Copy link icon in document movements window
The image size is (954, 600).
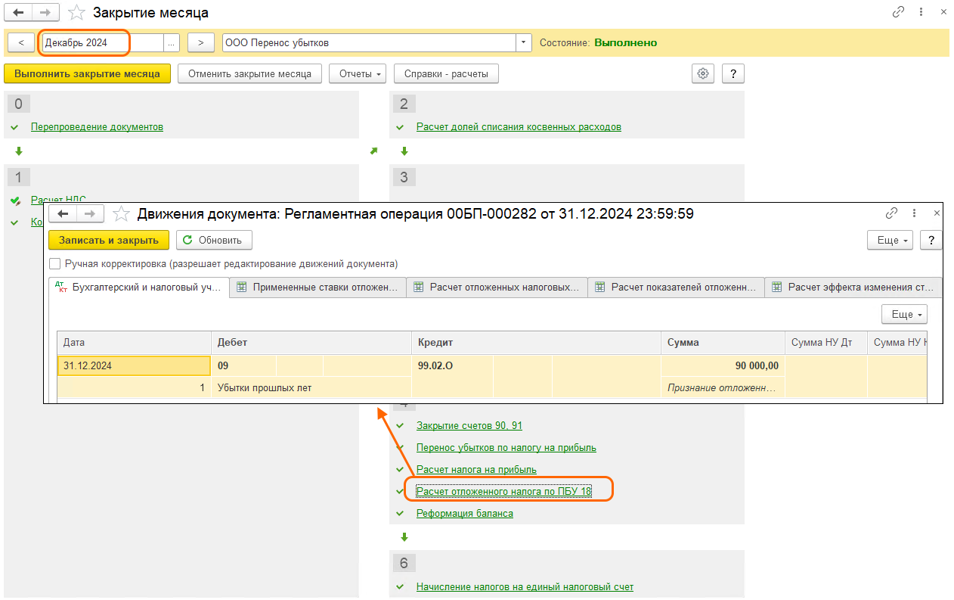[x=892, y=214]
